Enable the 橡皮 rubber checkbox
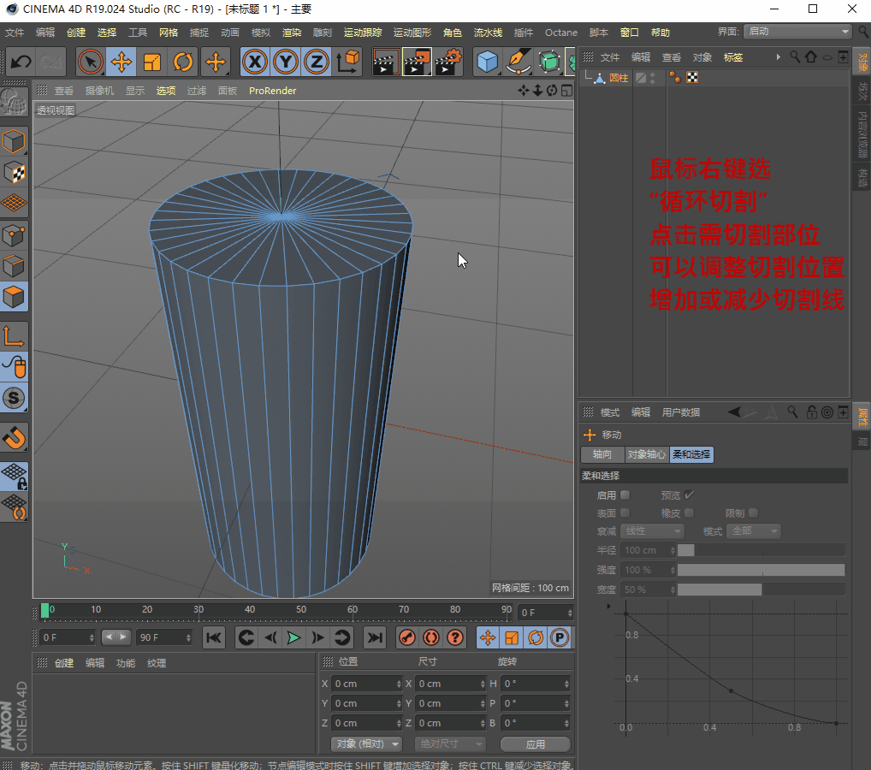871x770 pixels. [689, 512]
